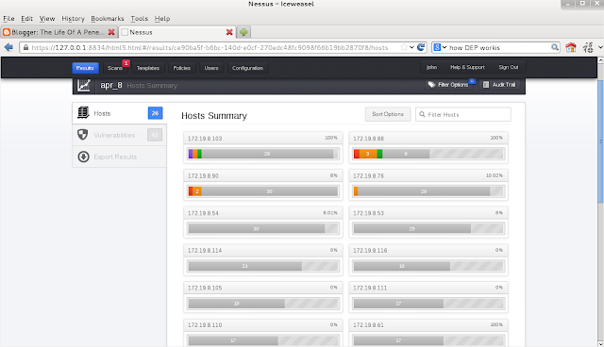This screenshot has width=604, height=347.
Task: Open the Scans section
Action: point(115,68)
